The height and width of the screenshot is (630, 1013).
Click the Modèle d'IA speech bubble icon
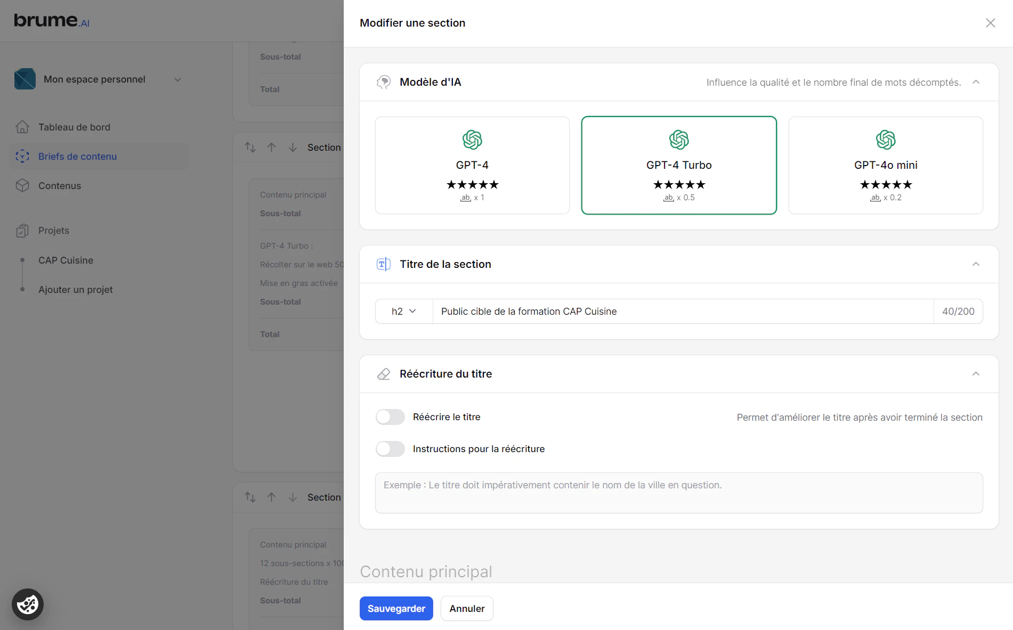[x=383, y=82]
